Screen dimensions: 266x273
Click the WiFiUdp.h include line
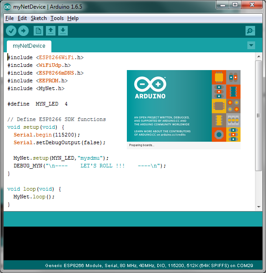pyautogui.click(x=39, y=65)
